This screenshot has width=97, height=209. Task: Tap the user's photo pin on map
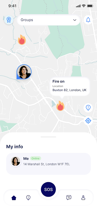pos(24,72)
